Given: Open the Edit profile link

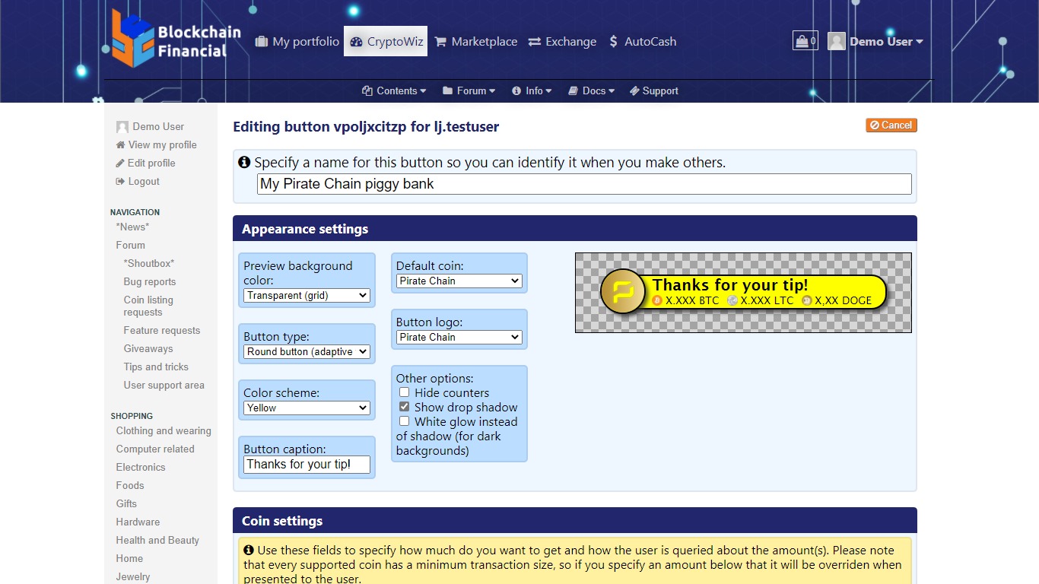Looking at the screenshot, I should 151,163.
